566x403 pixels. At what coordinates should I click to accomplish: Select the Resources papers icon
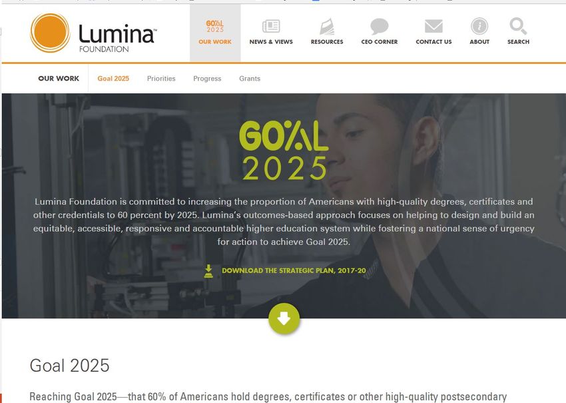coord(327,27)
